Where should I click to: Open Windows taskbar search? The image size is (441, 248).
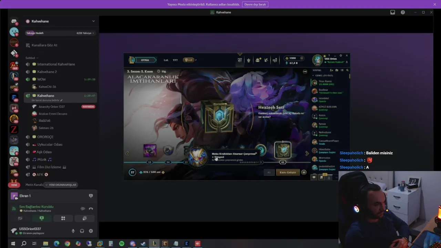point(24,244)
